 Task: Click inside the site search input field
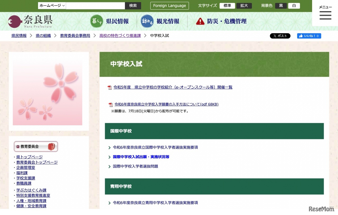point(95,5)
